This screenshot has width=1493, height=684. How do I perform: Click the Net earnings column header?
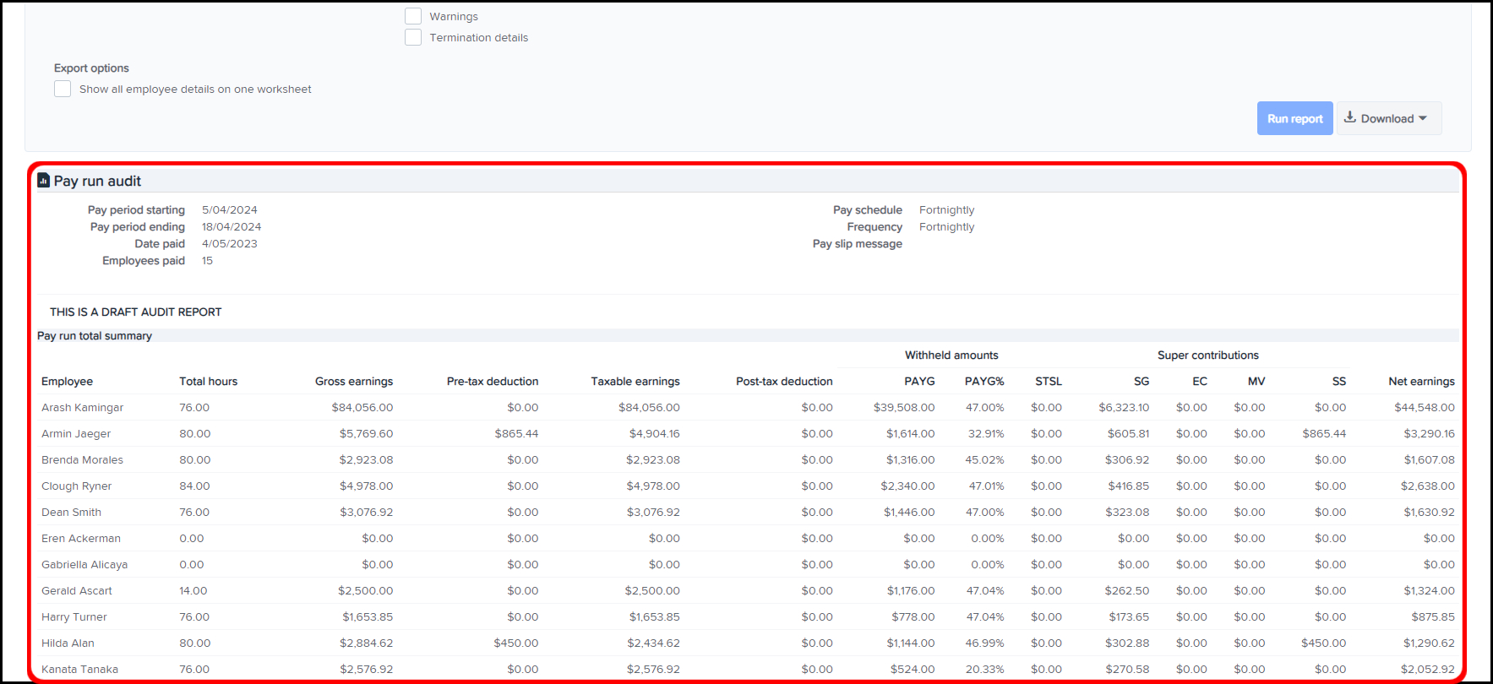click(1421, 382)
